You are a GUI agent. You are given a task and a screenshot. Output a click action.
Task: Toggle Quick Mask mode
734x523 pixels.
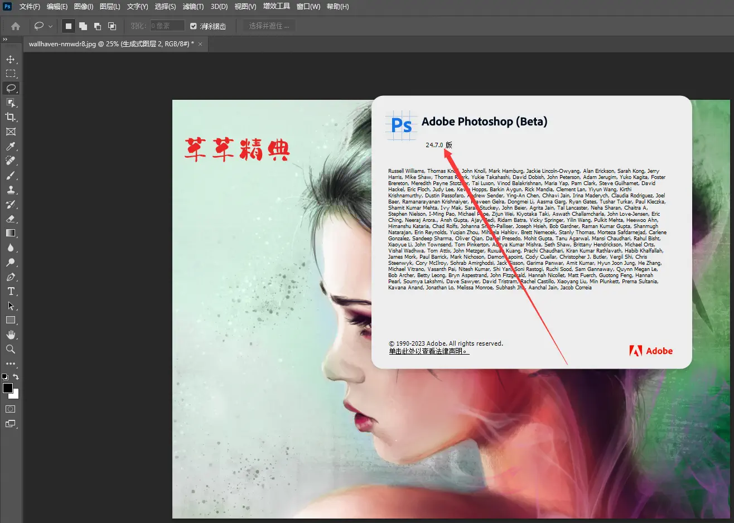click(11, 409)
